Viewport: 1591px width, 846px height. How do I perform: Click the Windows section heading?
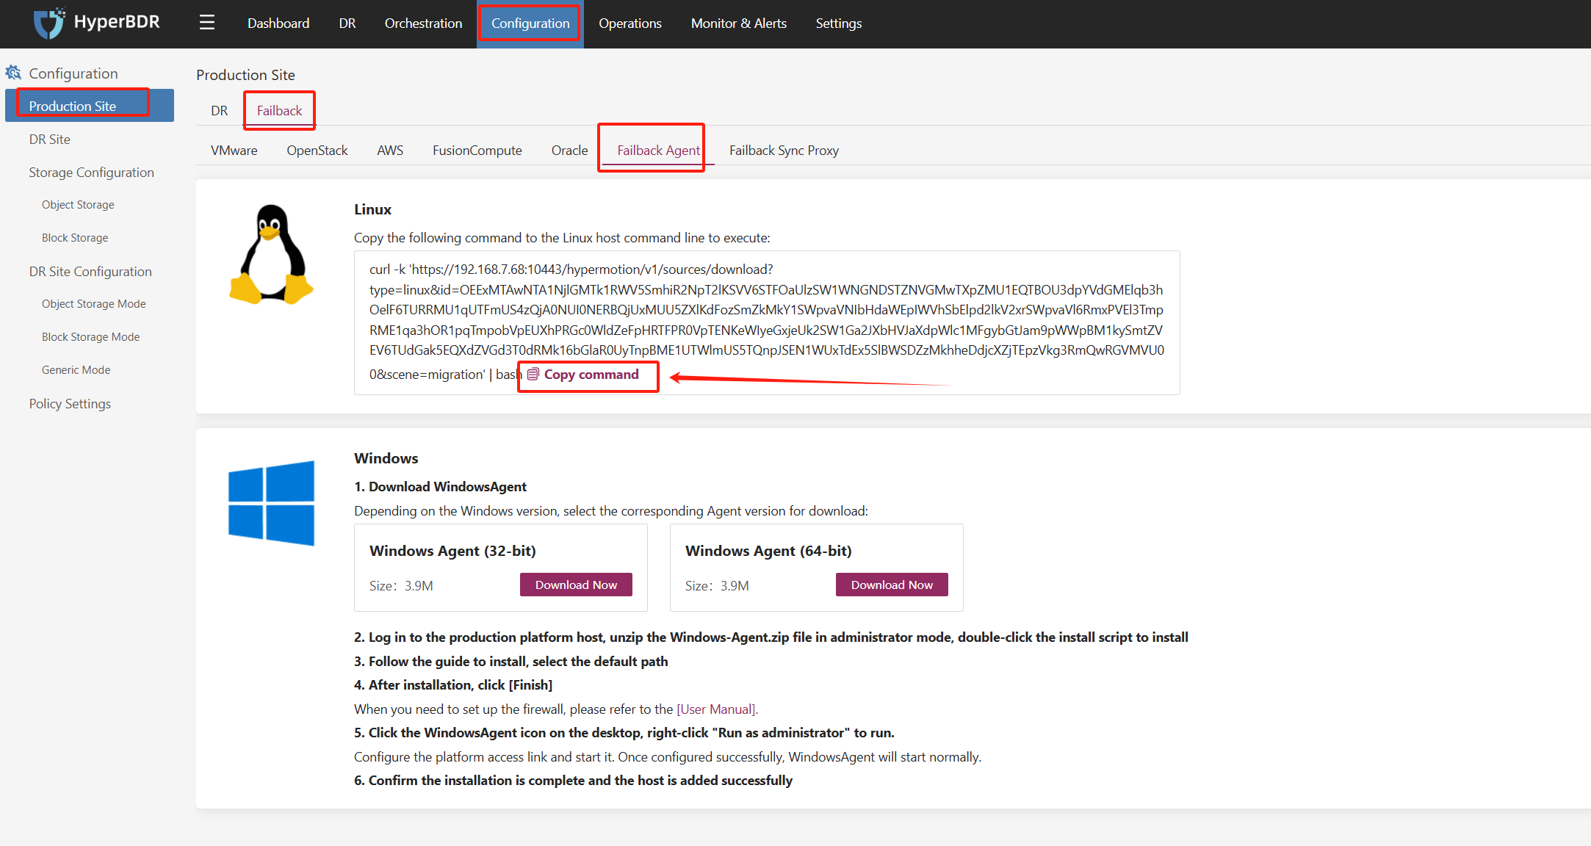click(x=386, y=458)
